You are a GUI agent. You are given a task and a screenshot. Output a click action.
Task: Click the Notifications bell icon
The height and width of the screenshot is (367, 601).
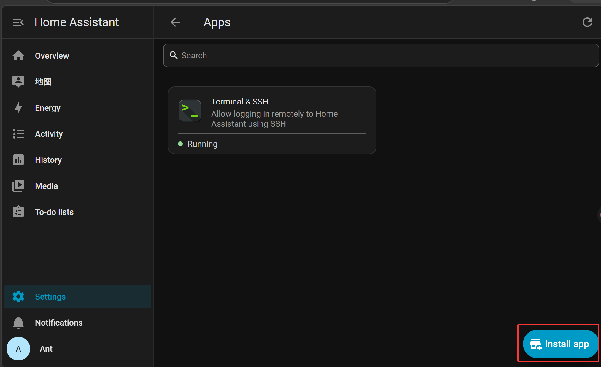click(x=18, y=323)
